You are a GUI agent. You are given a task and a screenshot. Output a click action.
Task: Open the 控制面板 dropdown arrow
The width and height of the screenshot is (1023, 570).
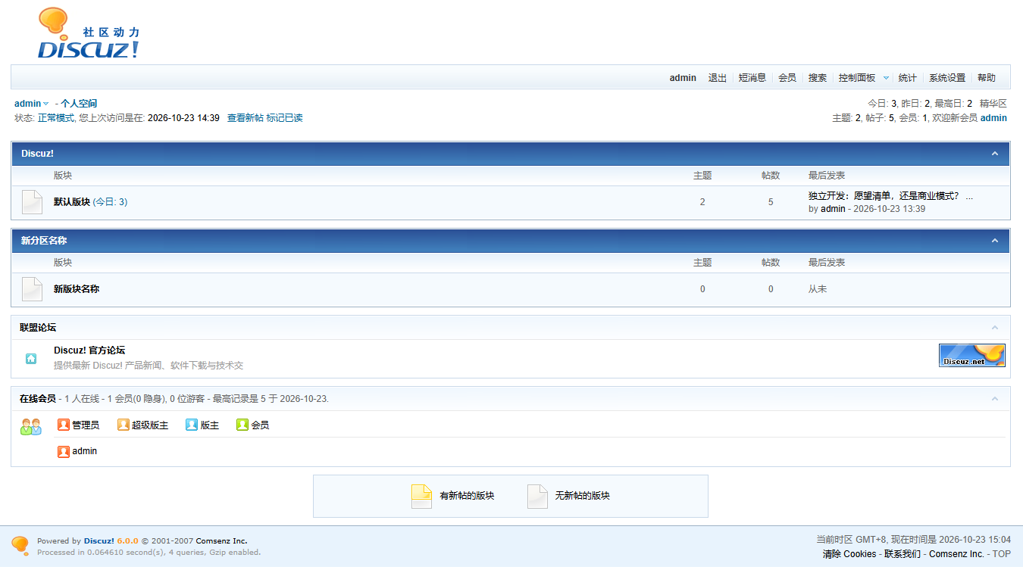point(886,78)
